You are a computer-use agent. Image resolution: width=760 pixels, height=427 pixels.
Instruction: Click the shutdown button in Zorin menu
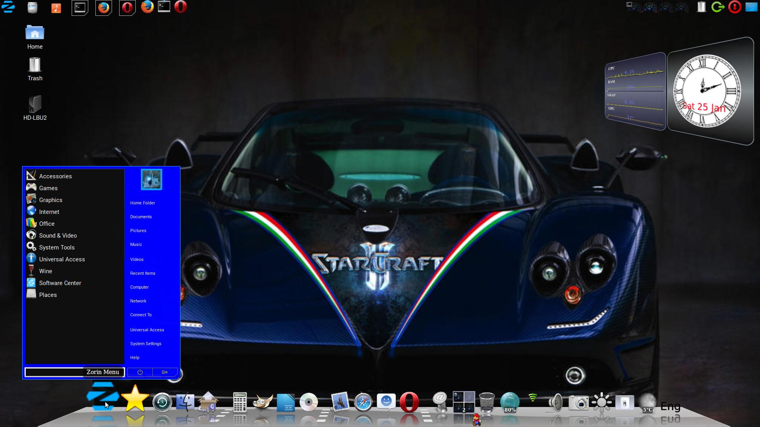point(140,372)
